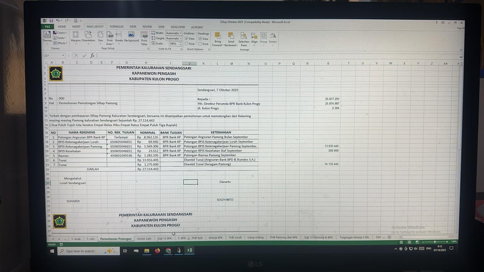This screenshot has height=272, width=484.
Task: Toggle the Gridlines View checkbox
Action: pyautogui.click(x=186, y=39)
